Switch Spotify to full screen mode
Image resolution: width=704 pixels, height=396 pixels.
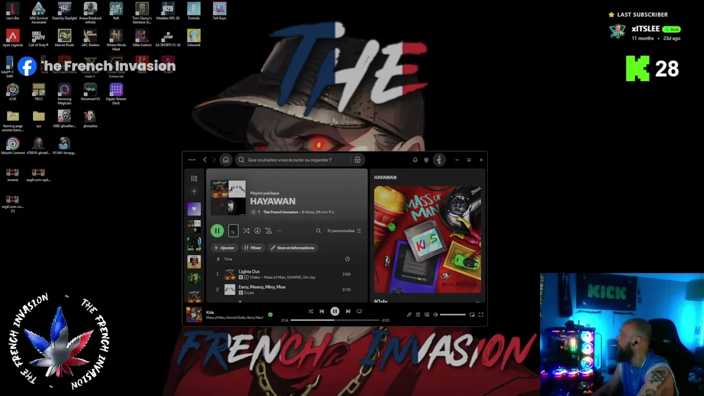tap(481, 315)
